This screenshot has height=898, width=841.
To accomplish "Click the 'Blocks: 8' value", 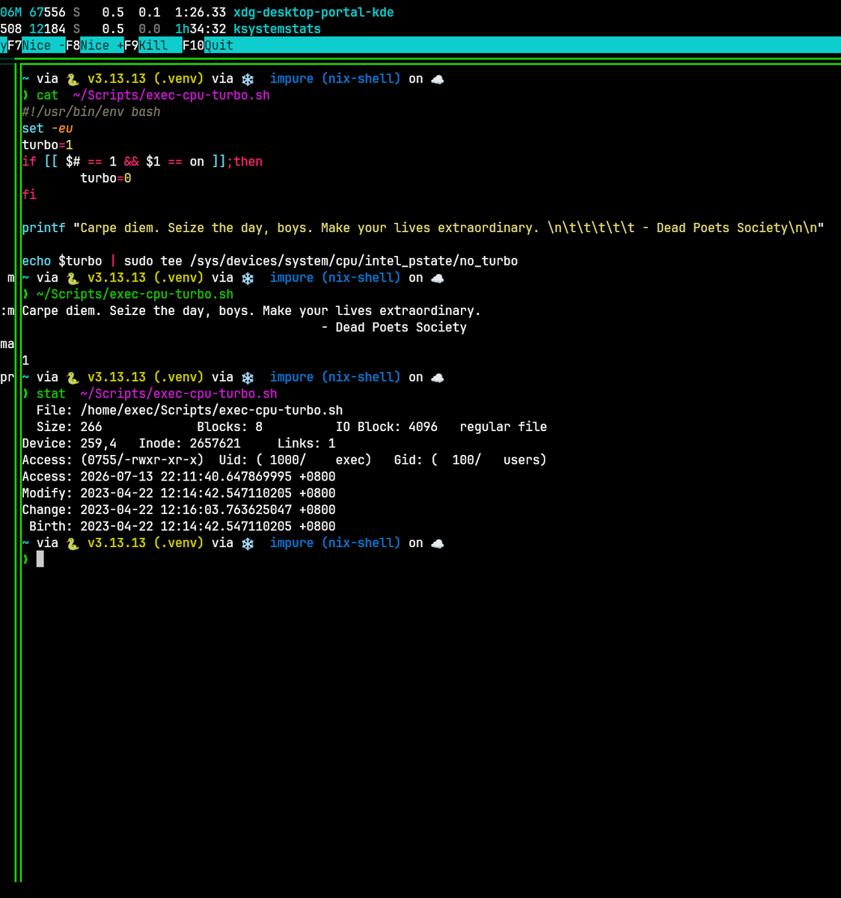I will pos(230,427).
